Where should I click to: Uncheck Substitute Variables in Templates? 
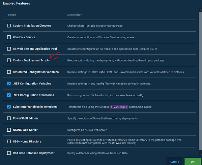click(x=9, y=107)
